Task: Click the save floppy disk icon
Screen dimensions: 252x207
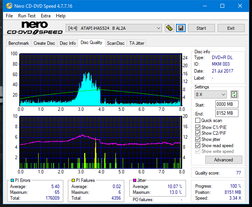Action: click(x=181, y=28)
